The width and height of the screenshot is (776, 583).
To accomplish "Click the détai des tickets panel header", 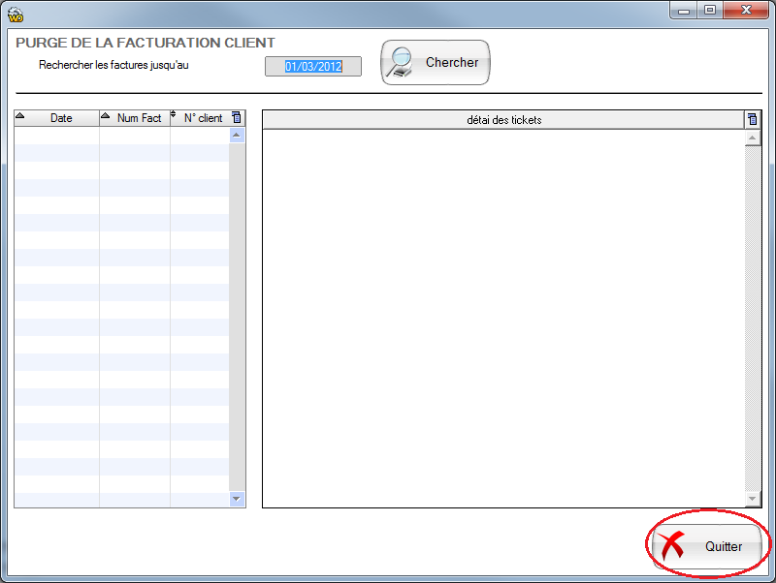I will click(504, 119).
